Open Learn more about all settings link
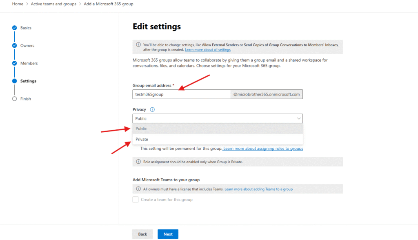The image size is (418, 240). tap(207, 50)
